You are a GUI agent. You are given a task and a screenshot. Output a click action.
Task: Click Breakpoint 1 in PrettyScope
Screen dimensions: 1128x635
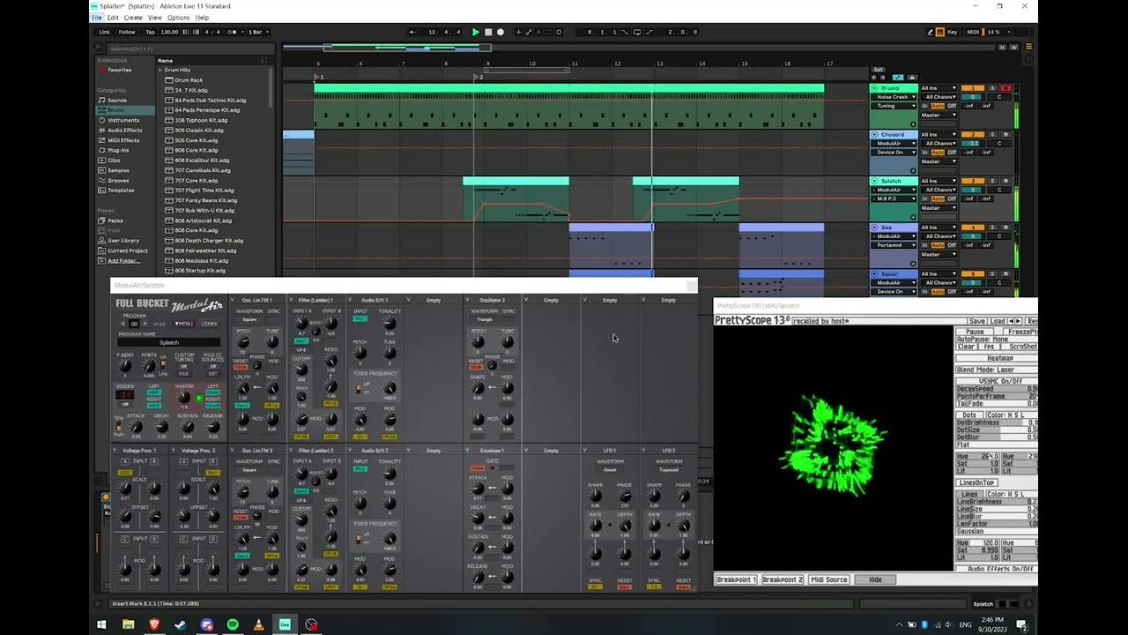[x=736, y=579]
